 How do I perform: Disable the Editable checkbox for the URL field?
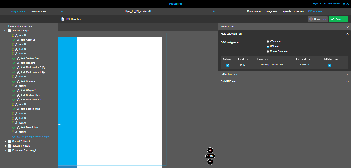point(330,65)
